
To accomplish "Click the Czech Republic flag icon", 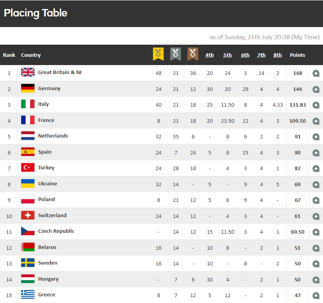I will pos(28,231).
